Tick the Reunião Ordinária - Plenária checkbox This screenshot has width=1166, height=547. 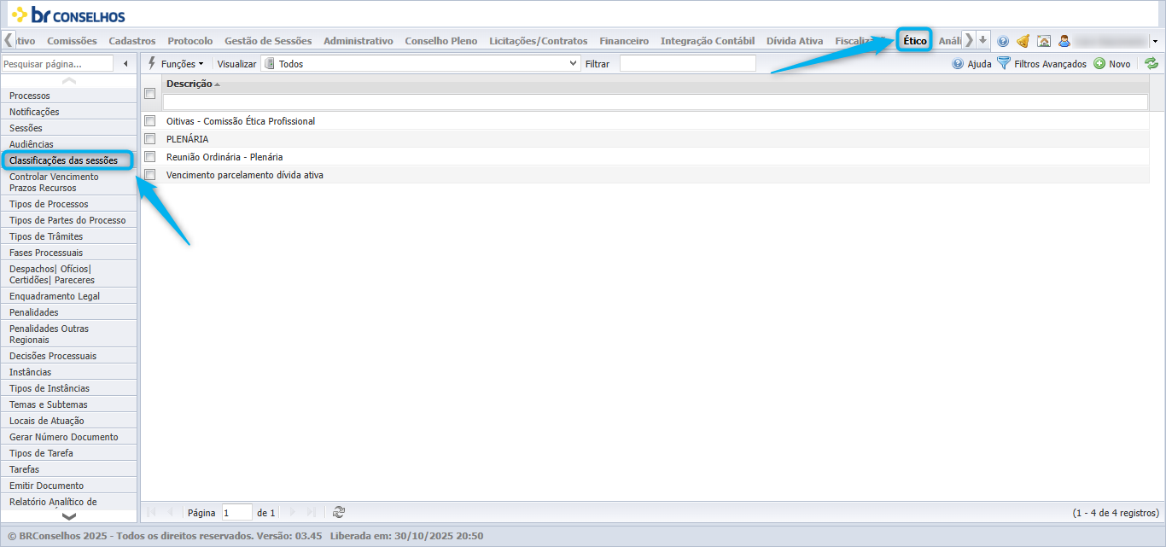tap(150, 157)
